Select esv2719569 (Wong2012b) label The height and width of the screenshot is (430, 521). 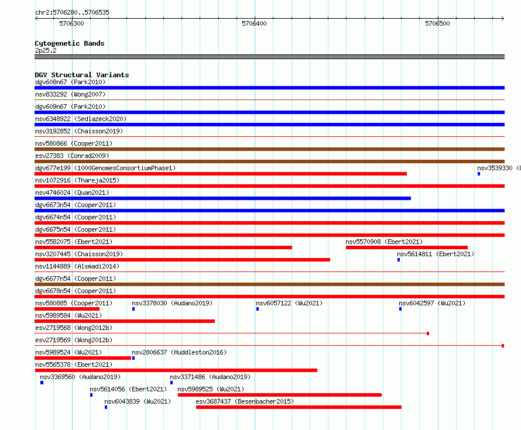pyautogui.click(x=74, y=340)
